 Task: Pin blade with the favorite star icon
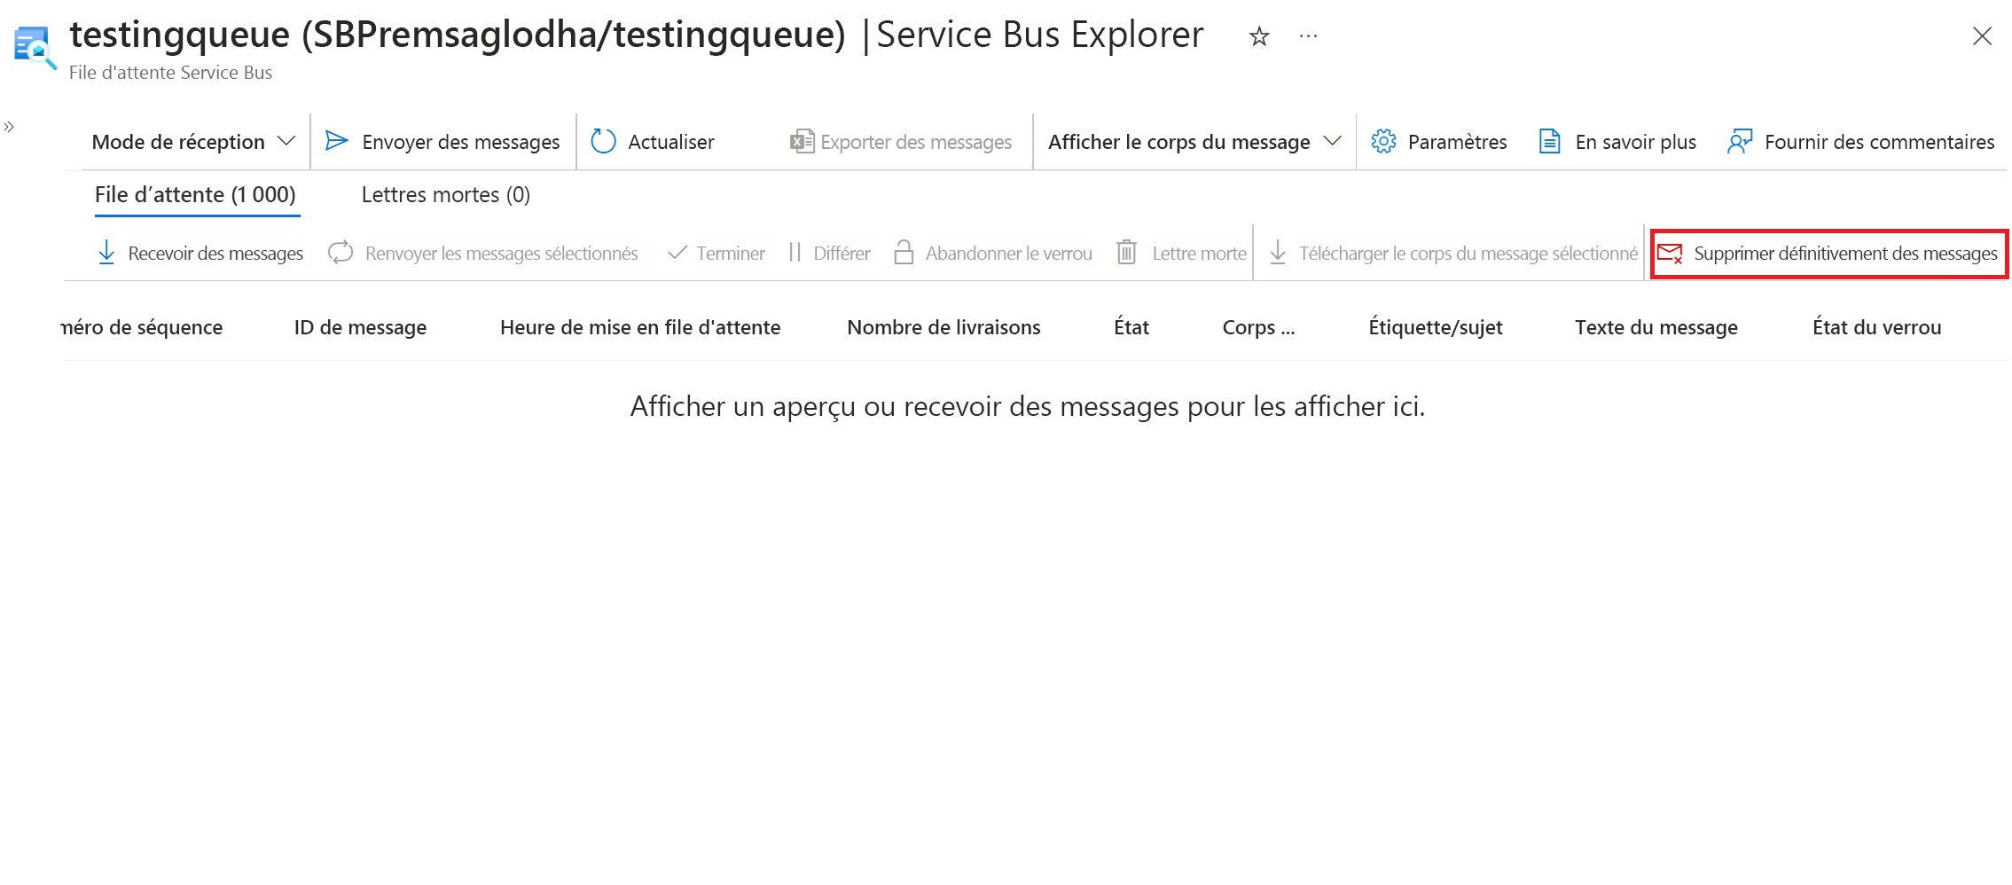[1258, 36]
